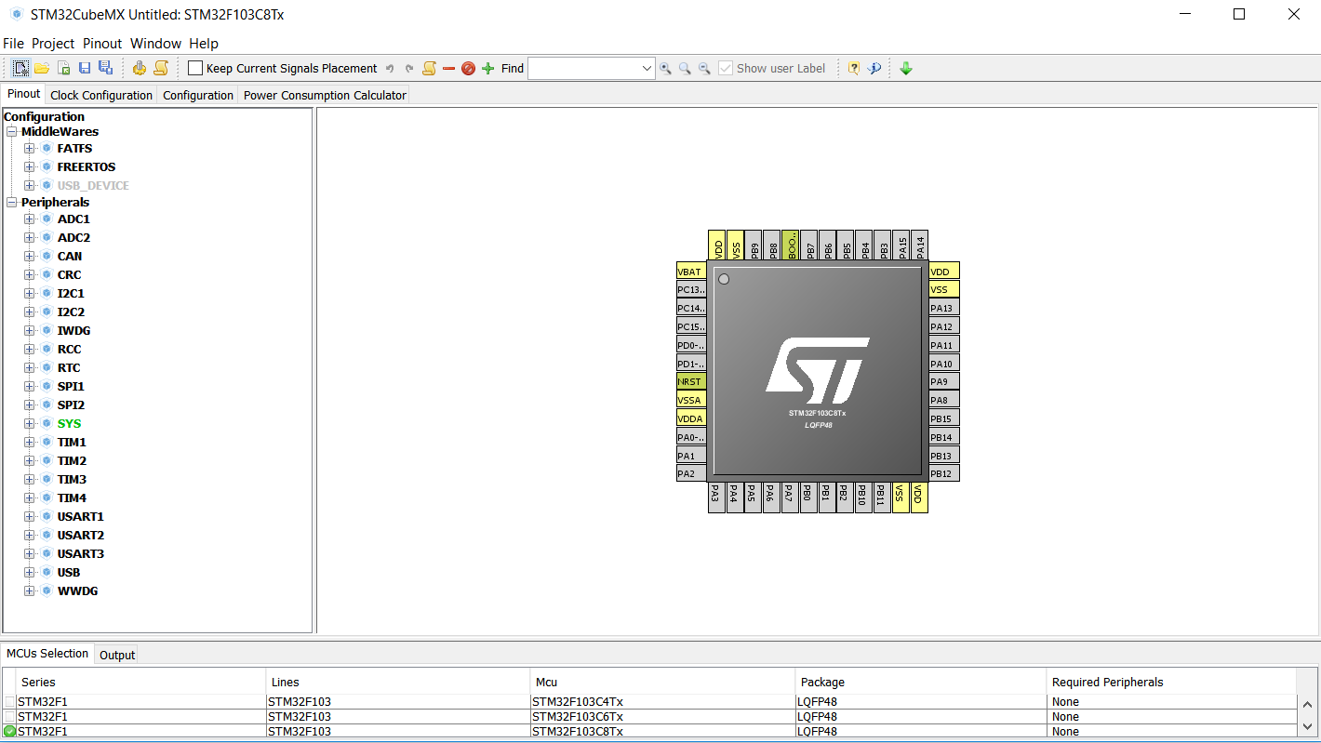Click the green download updates arrow icon
Viewport: 1321px width, 743px height.
[905, 68]
